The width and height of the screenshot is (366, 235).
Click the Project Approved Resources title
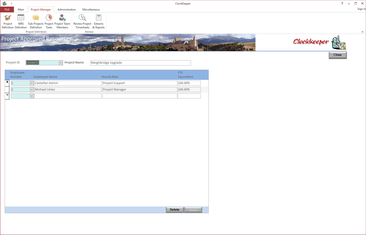click(37, 39)
